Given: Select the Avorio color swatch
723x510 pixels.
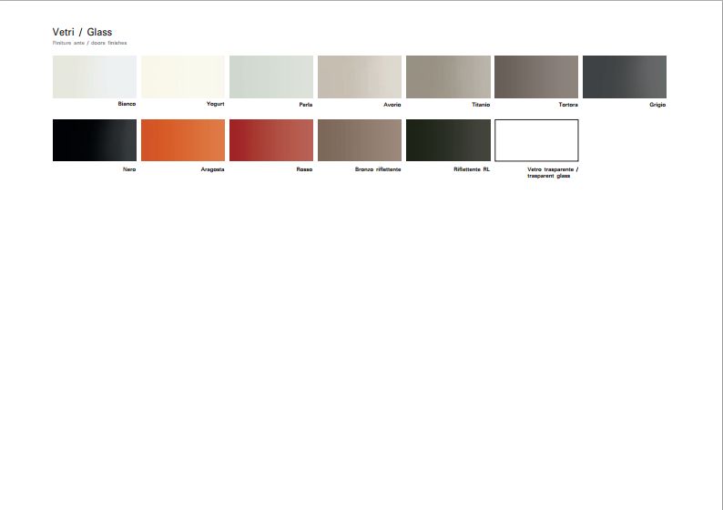Looking at the screenshot, I should tap(360, 77).
